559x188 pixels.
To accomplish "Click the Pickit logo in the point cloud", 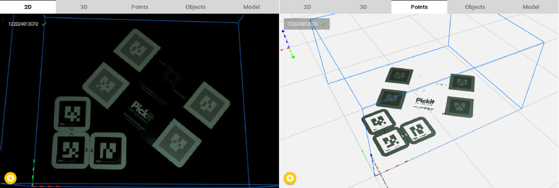I will (426, 101).
